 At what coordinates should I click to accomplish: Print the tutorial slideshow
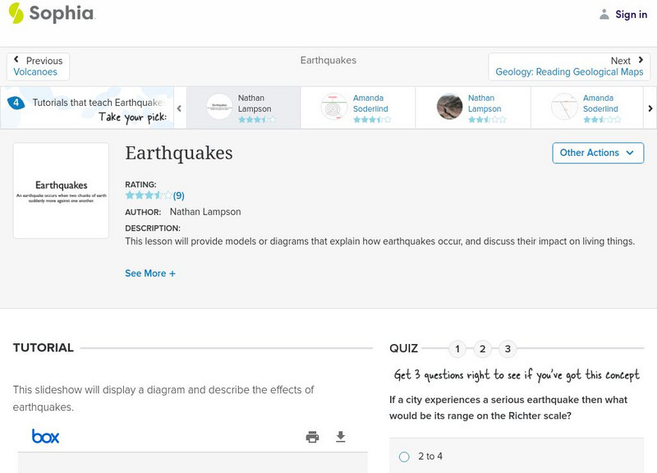[312, 437]
